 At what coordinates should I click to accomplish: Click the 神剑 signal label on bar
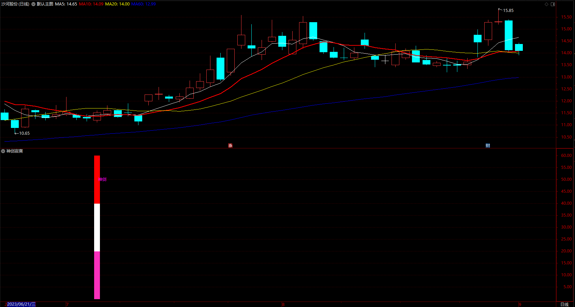point(102,179)
